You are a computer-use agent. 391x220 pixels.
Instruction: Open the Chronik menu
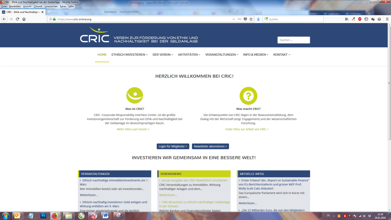click(x=38, y=6)
